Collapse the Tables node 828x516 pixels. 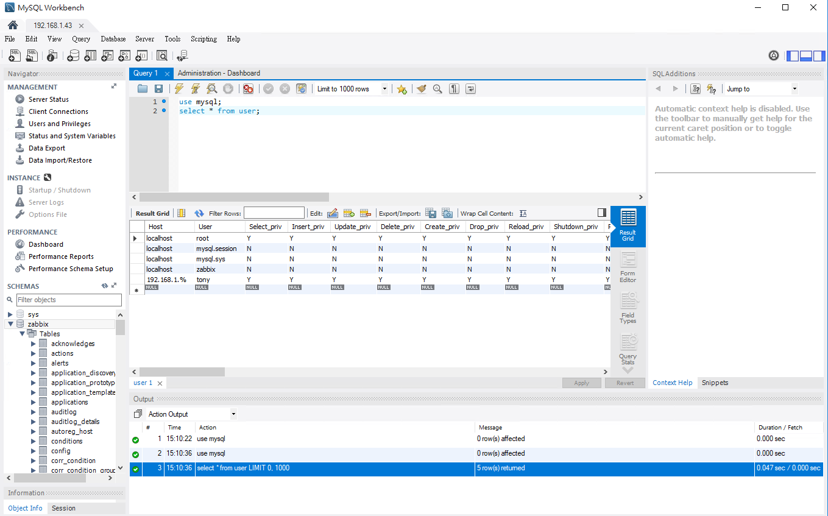23,334
